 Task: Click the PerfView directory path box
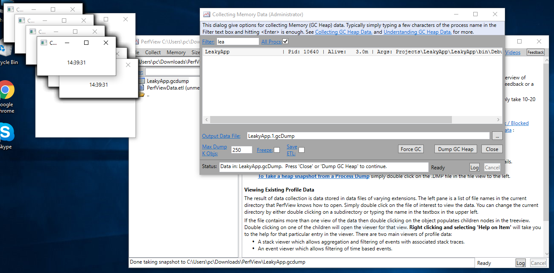(x=169, y=62)
